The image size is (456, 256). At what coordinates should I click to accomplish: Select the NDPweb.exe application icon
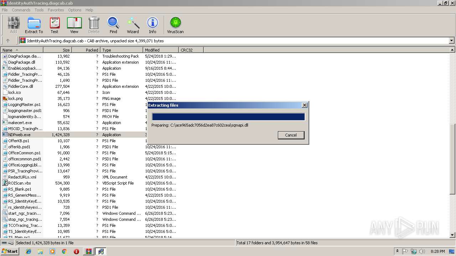click(x=5, y=135)
